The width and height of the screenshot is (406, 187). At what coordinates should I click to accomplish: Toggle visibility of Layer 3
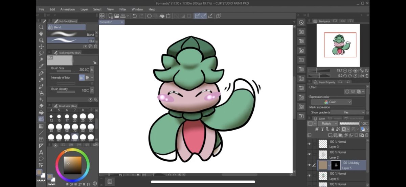coord(309,144)
